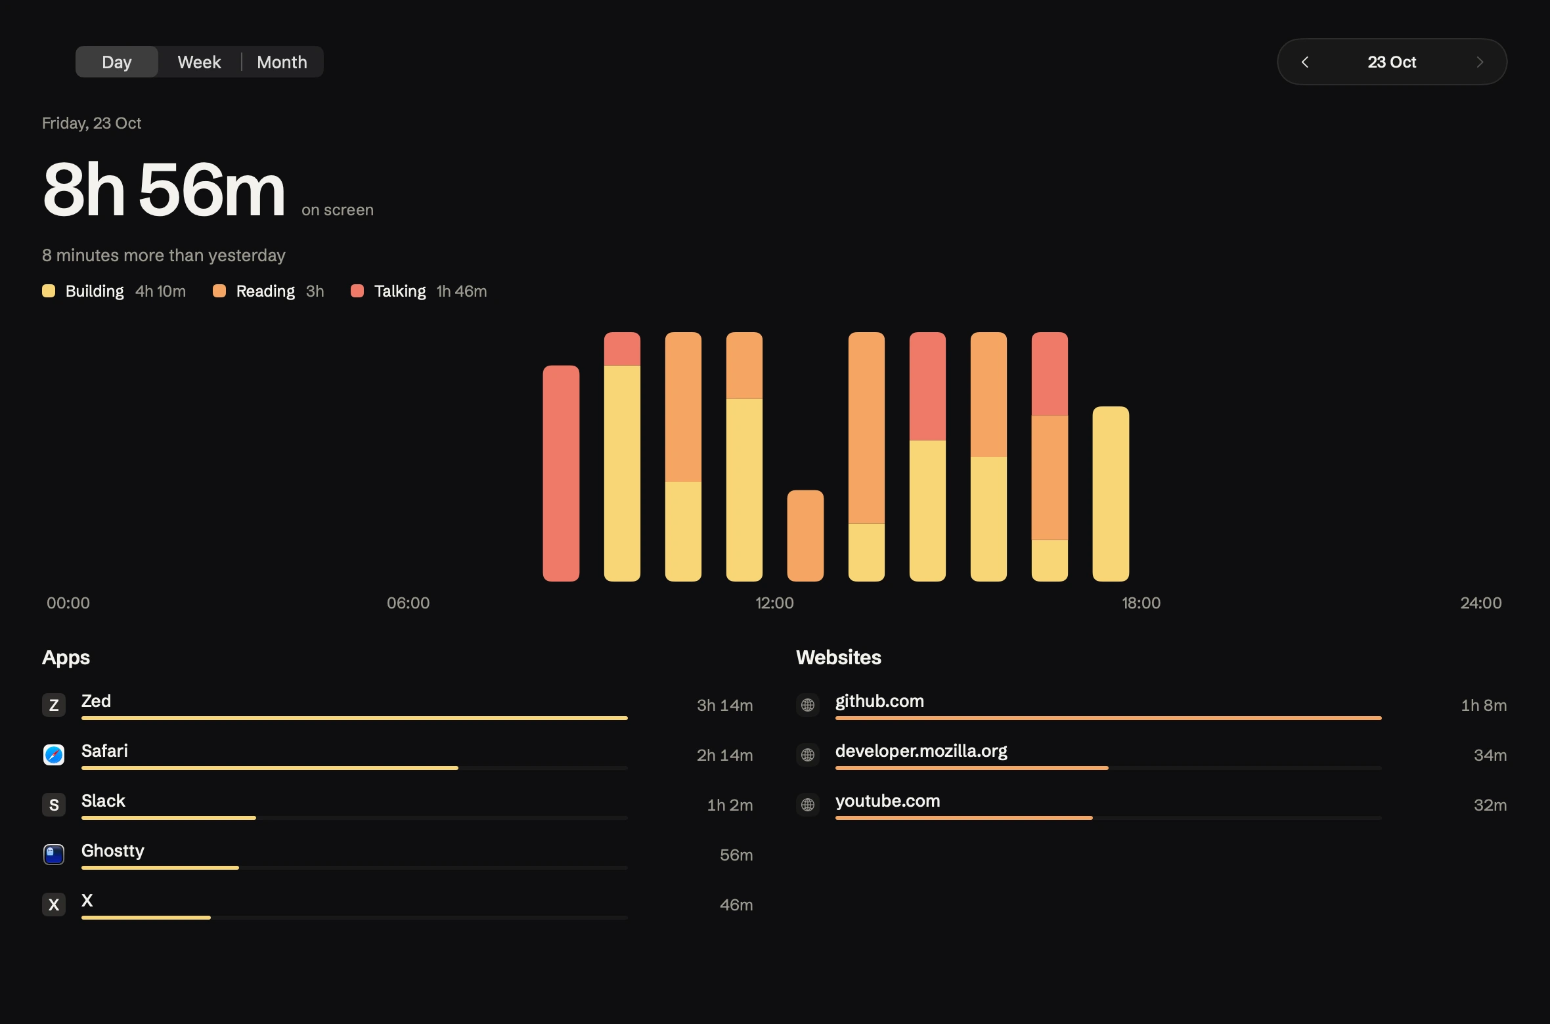Viewport: 1550px width, 1024px height.
Task: Go to next day with right chevron
Action: pyautogui.click(x=1480, y=62)
